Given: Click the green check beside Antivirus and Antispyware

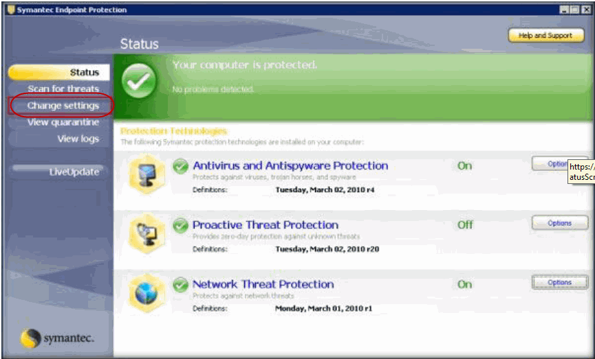Looking at the screenshot, I should coord(180,166).
